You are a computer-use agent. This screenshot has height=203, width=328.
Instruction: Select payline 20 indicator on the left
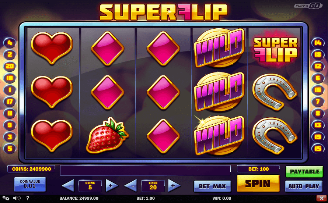point(10,66)
